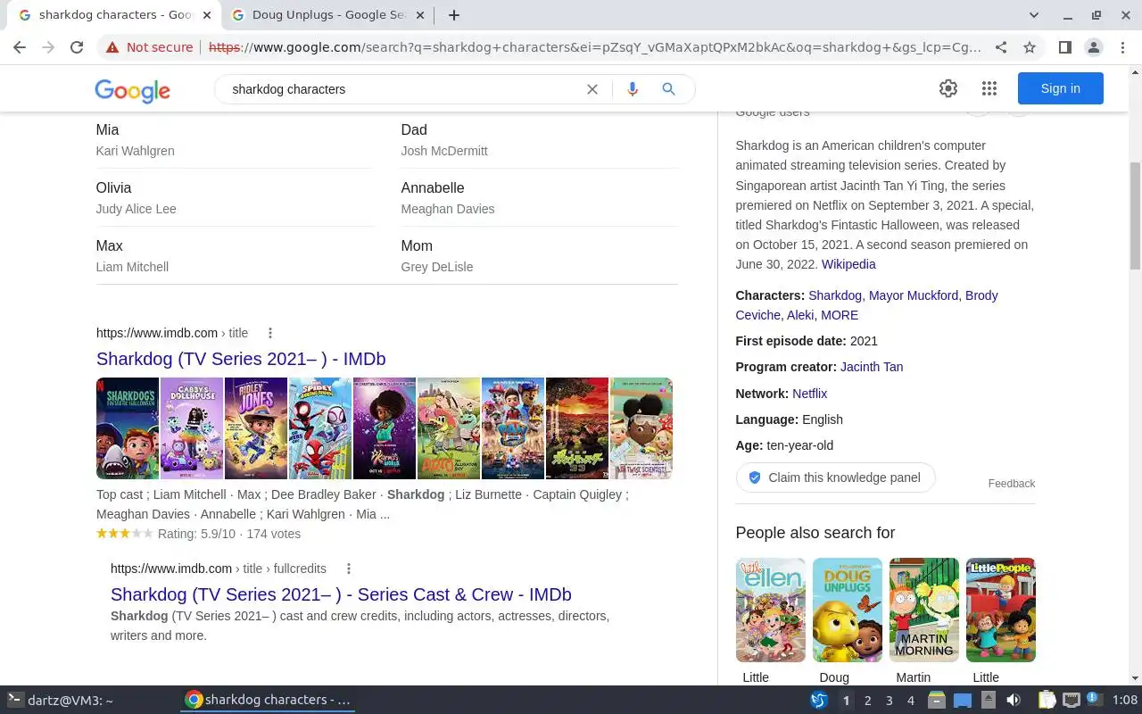This screenshot has height=714, width=1142.
Task: Select the Olivia cast entry
Action: [234, 197]
